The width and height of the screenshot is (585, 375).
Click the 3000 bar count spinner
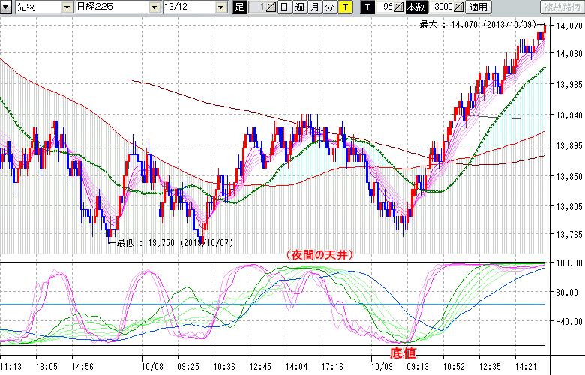(447, 7)
